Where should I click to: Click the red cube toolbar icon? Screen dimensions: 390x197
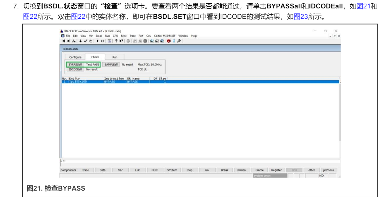[169, 41]
